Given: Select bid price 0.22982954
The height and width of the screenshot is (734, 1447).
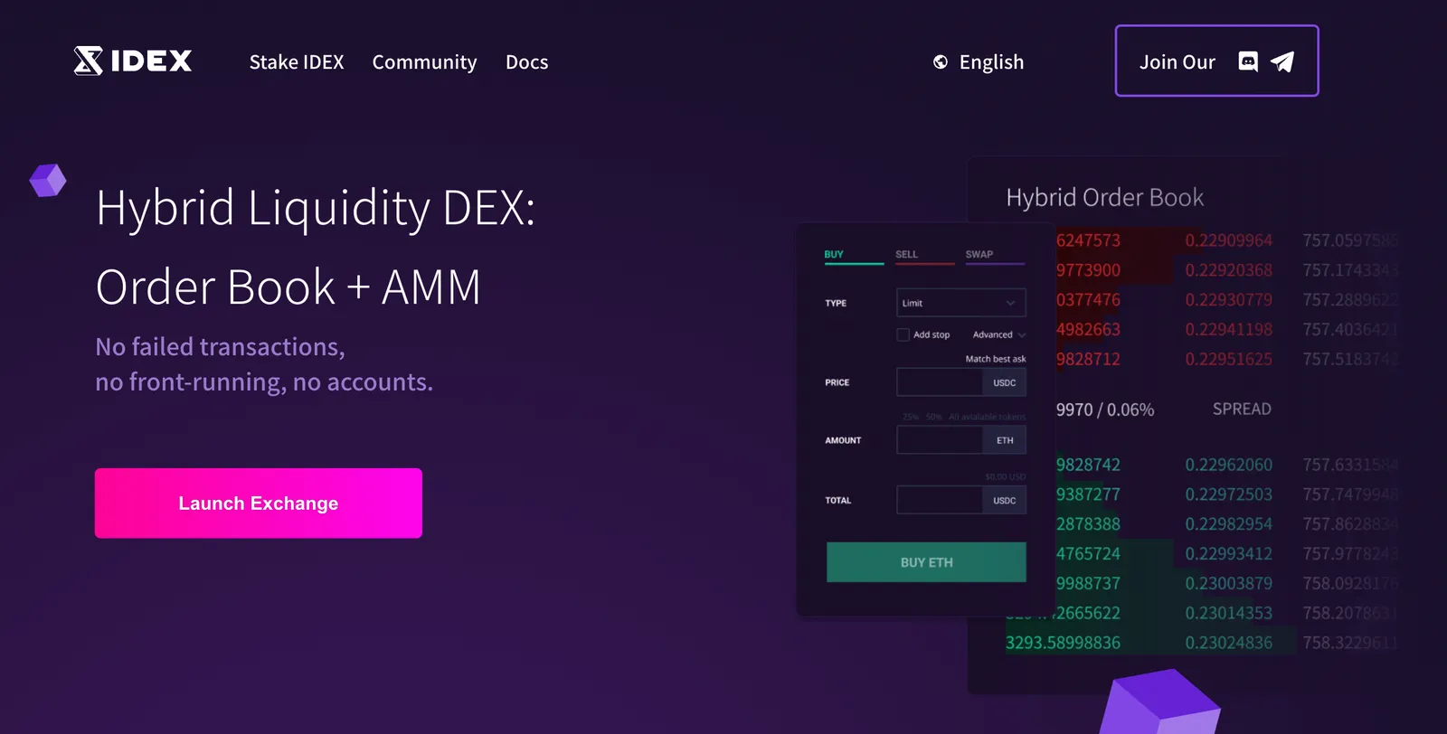Looking at the screenshot, I should [1228, 523].
